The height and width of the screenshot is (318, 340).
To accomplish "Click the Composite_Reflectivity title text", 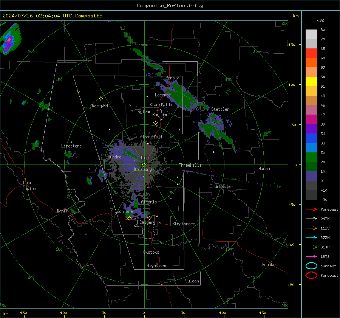I will 170,6.
